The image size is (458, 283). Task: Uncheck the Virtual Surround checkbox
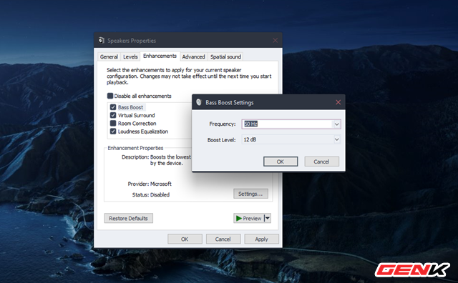coord(113,115)
